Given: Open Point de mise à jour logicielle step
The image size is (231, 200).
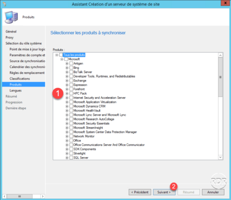Looking at the screenshot, I should pyautogui.click(x=28, y=49).
